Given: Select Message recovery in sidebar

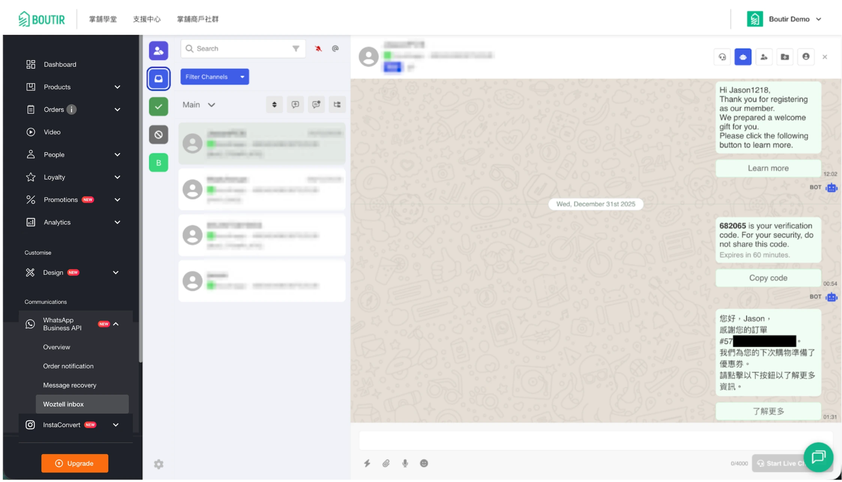Looking at the screenshot, I should point(70,385).
